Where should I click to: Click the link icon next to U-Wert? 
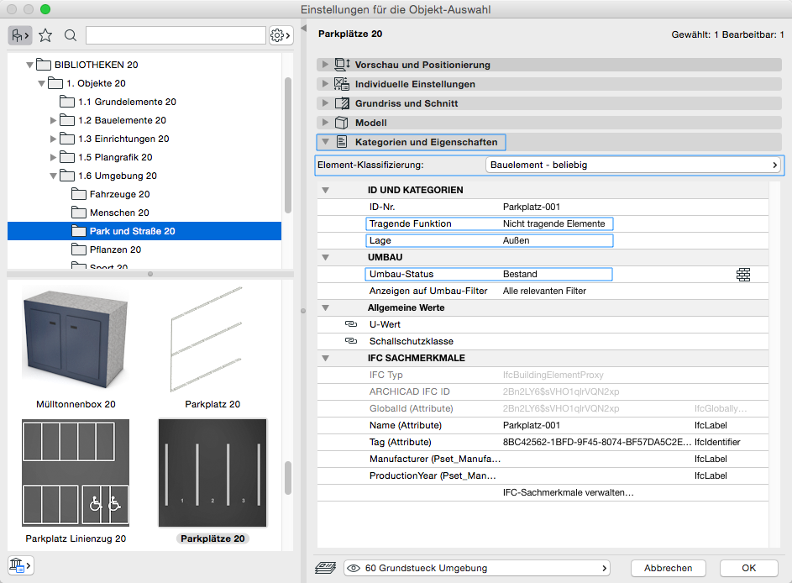pyautogui.click(x=351, y=324)
